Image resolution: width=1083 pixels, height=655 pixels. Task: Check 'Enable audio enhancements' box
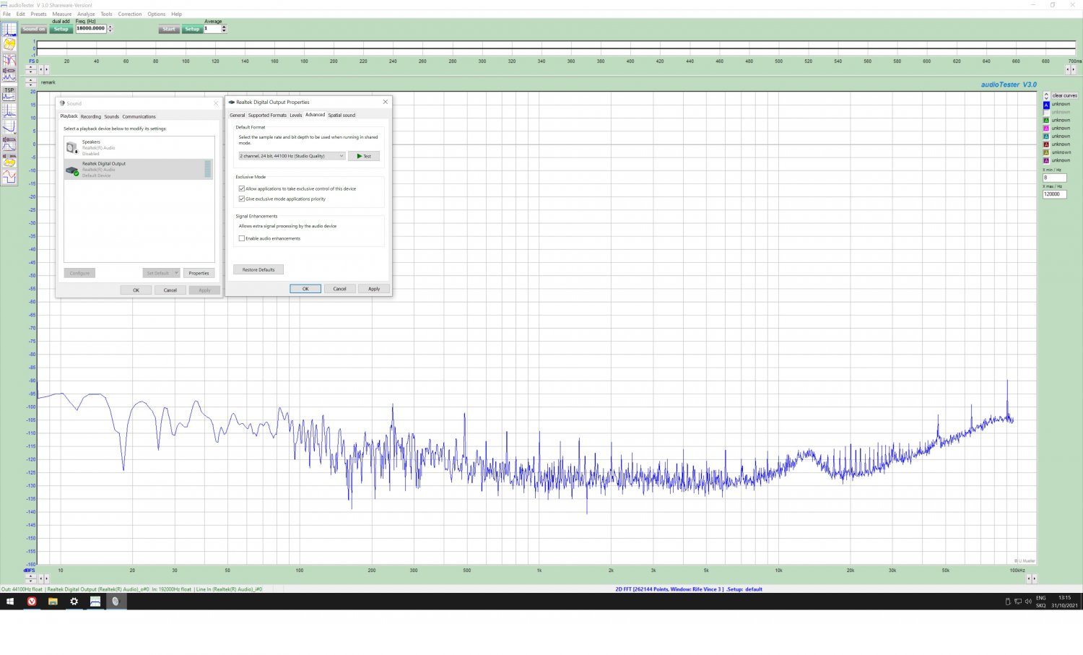click(242, 238)
